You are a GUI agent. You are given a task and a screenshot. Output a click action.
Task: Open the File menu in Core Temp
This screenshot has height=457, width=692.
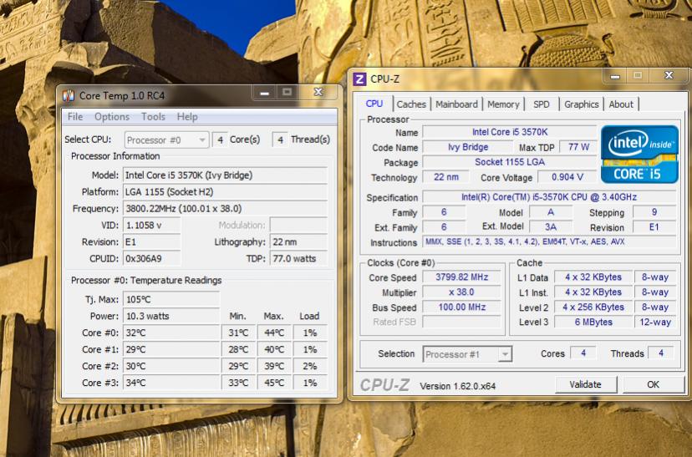(x=75, y=117)
